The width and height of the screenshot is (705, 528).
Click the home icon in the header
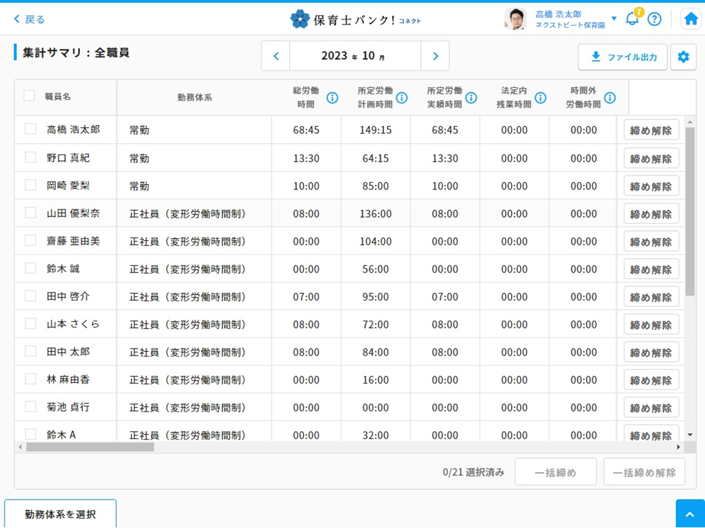tap(690, 19)
